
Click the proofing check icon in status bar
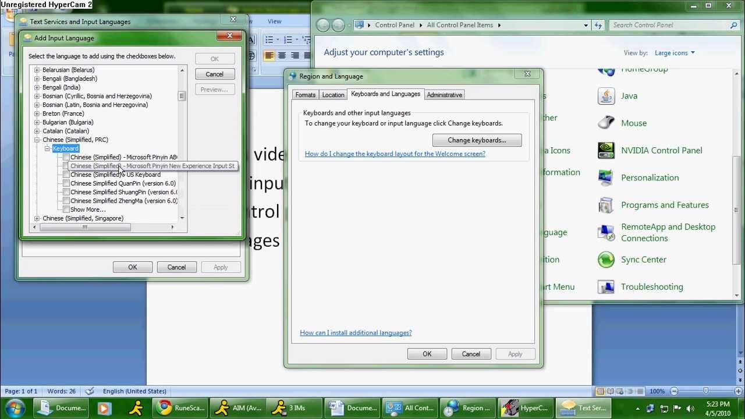[x=90, y=391]
